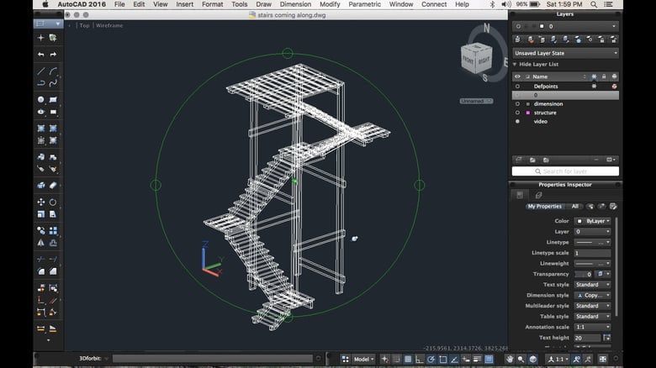Open the Dimension style dropdown
The width and height of the screenshot is (656, 368).
593,295
